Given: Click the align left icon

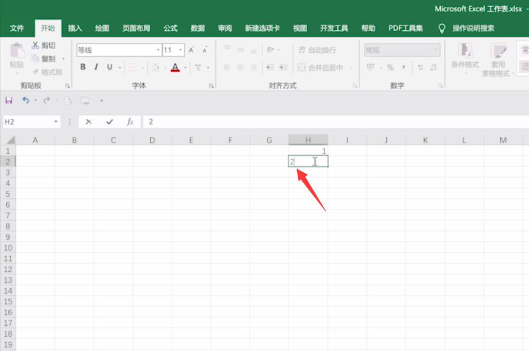Looking at the screenshot, I should [x=227, y=67].
